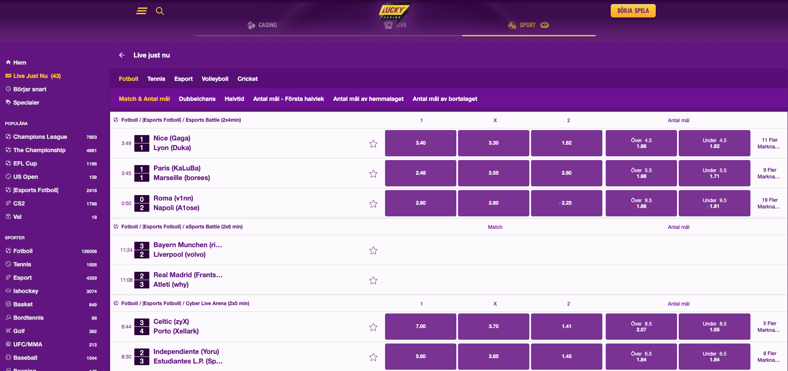
Task: Click the Lucky Casino logo
Action: tap(394, 11)
